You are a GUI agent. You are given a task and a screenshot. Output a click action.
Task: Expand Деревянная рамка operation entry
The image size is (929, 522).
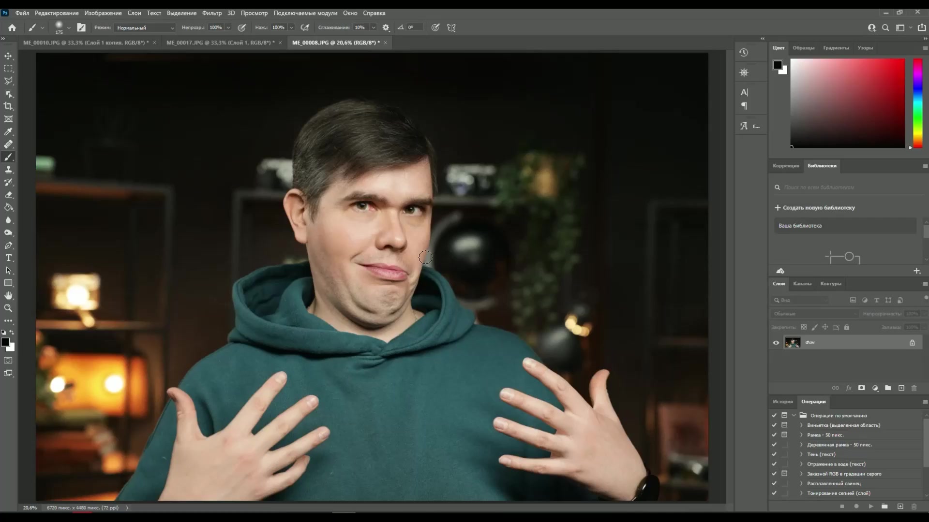[x=801, y=444]
